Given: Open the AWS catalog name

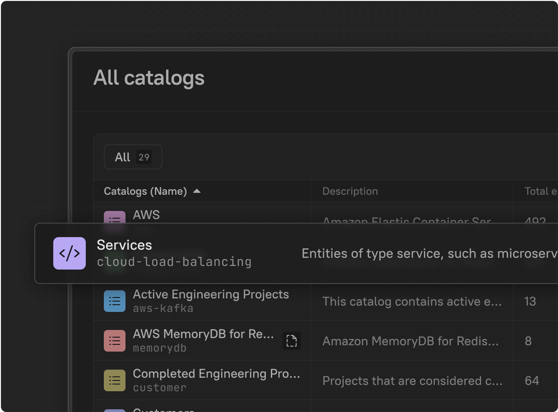Looking at the screenshot, I should pyautogui.click(x=146, y=215).
